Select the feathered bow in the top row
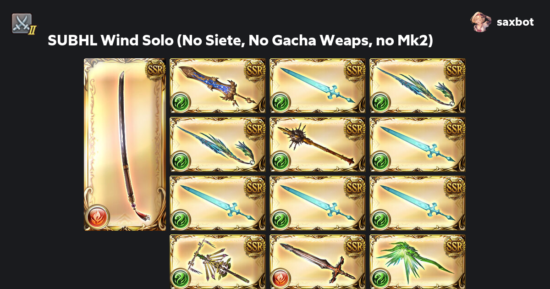This screenshot has width=550, height=289. pyautogui.click(x=418, y=86)
